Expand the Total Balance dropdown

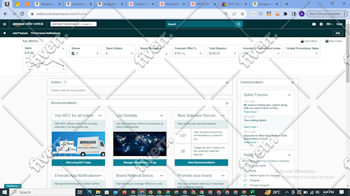pos(235,53)
